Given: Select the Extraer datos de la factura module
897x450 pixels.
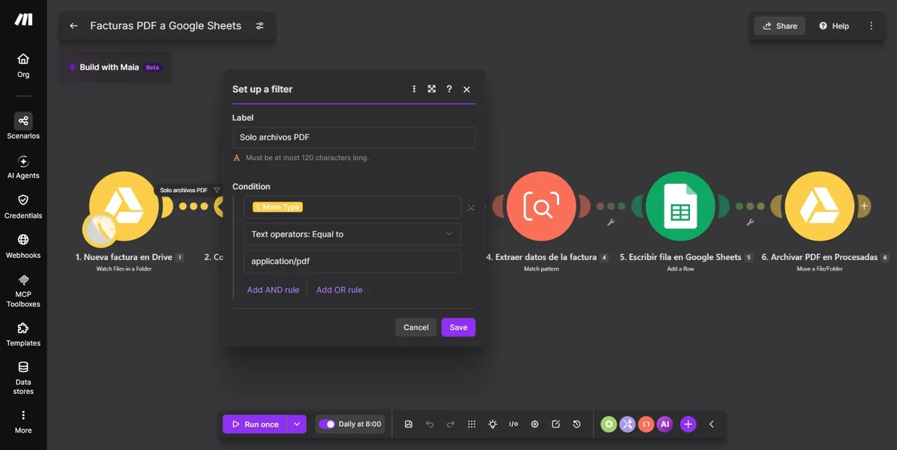Looking at the screenshot, I should click(x=541, y=206).
